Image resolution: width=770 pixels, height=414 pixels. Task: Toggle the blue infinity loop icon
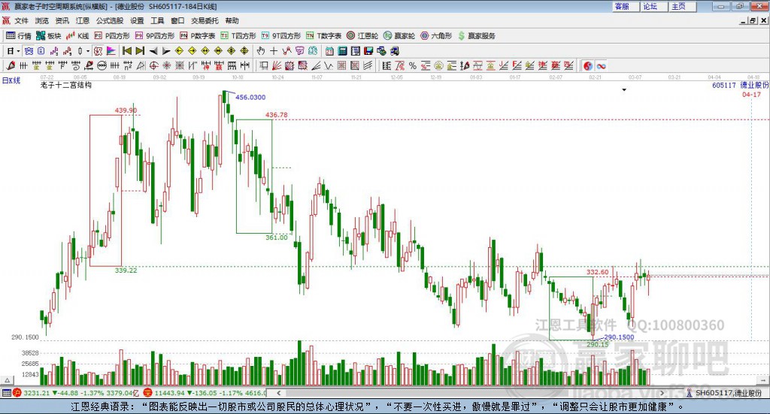click(601, 65)
